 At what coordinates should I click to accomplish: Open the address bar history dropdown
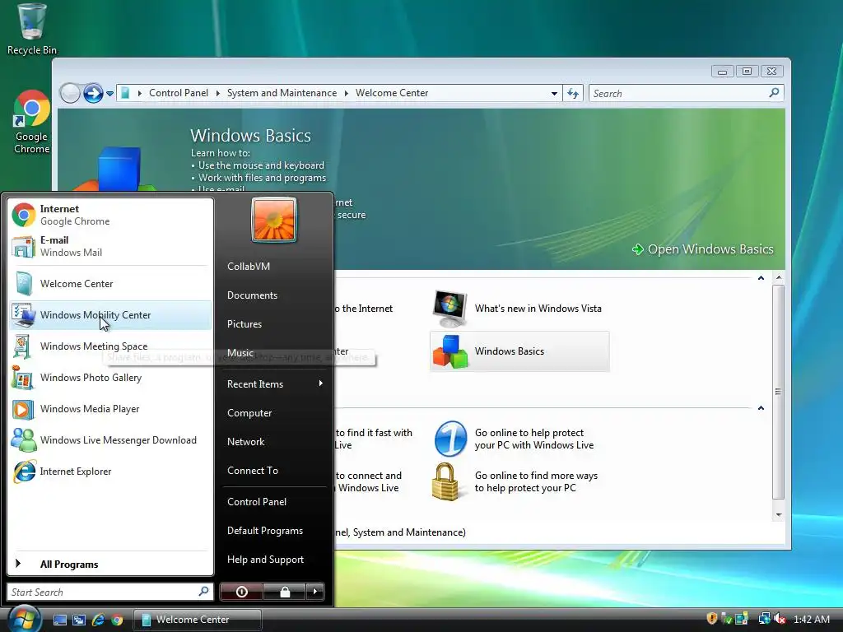(554, 94)
